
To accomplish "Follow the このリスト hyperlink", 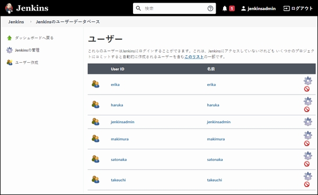I will point(194,57).
